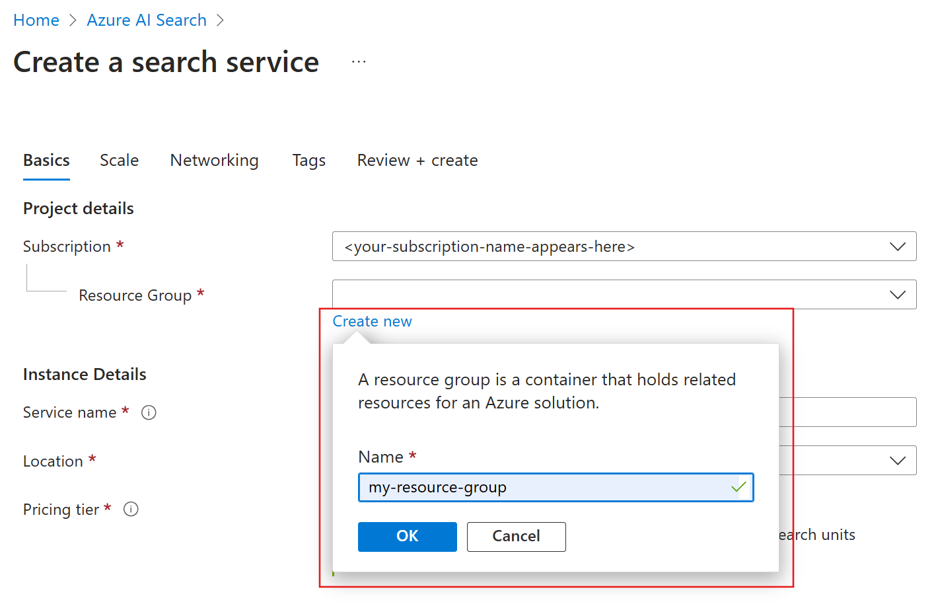Open the ellipsis more options menu
934x608 pixels.
coord(359,62)
